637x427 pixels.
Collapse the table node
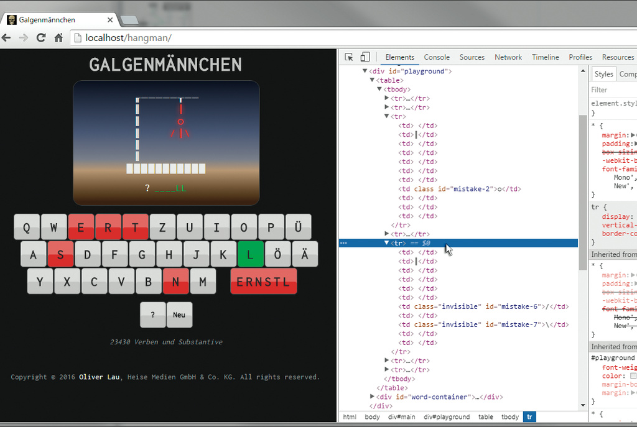(x=372, y=80)
